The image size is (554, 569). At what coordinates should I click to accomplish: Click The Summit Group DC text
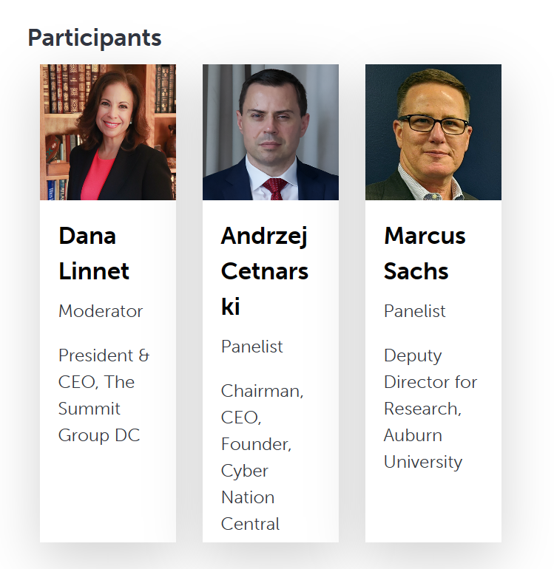[99, 409]
